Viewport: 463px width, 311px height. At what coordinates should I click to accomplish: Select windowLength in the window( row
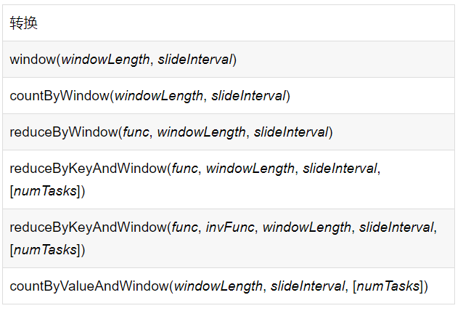105,60
